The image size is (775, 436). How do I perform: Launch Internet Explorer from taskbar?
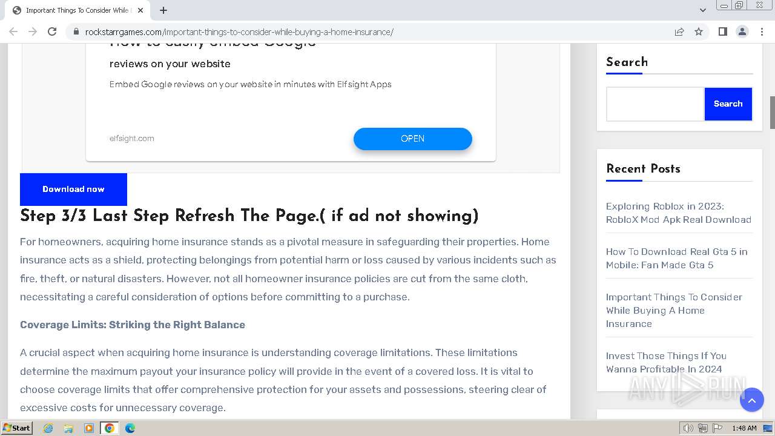(48, 428)
